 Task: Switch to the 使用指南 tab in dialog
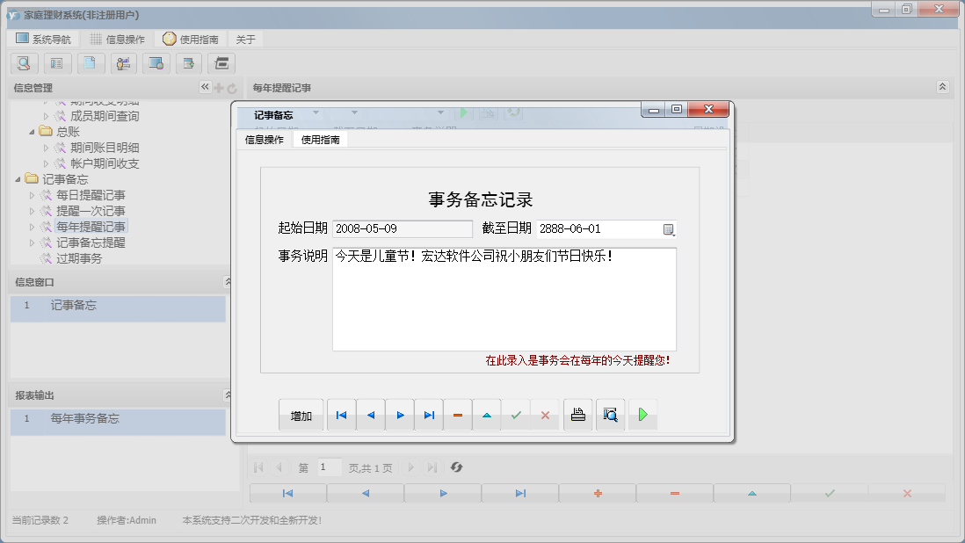pos(321,138)
